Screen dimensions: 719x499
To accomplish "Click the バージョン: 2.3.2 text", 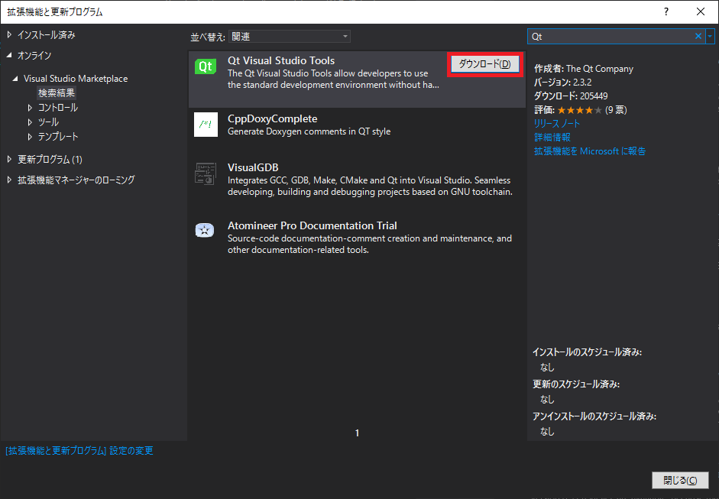I will tap(562, 82).
